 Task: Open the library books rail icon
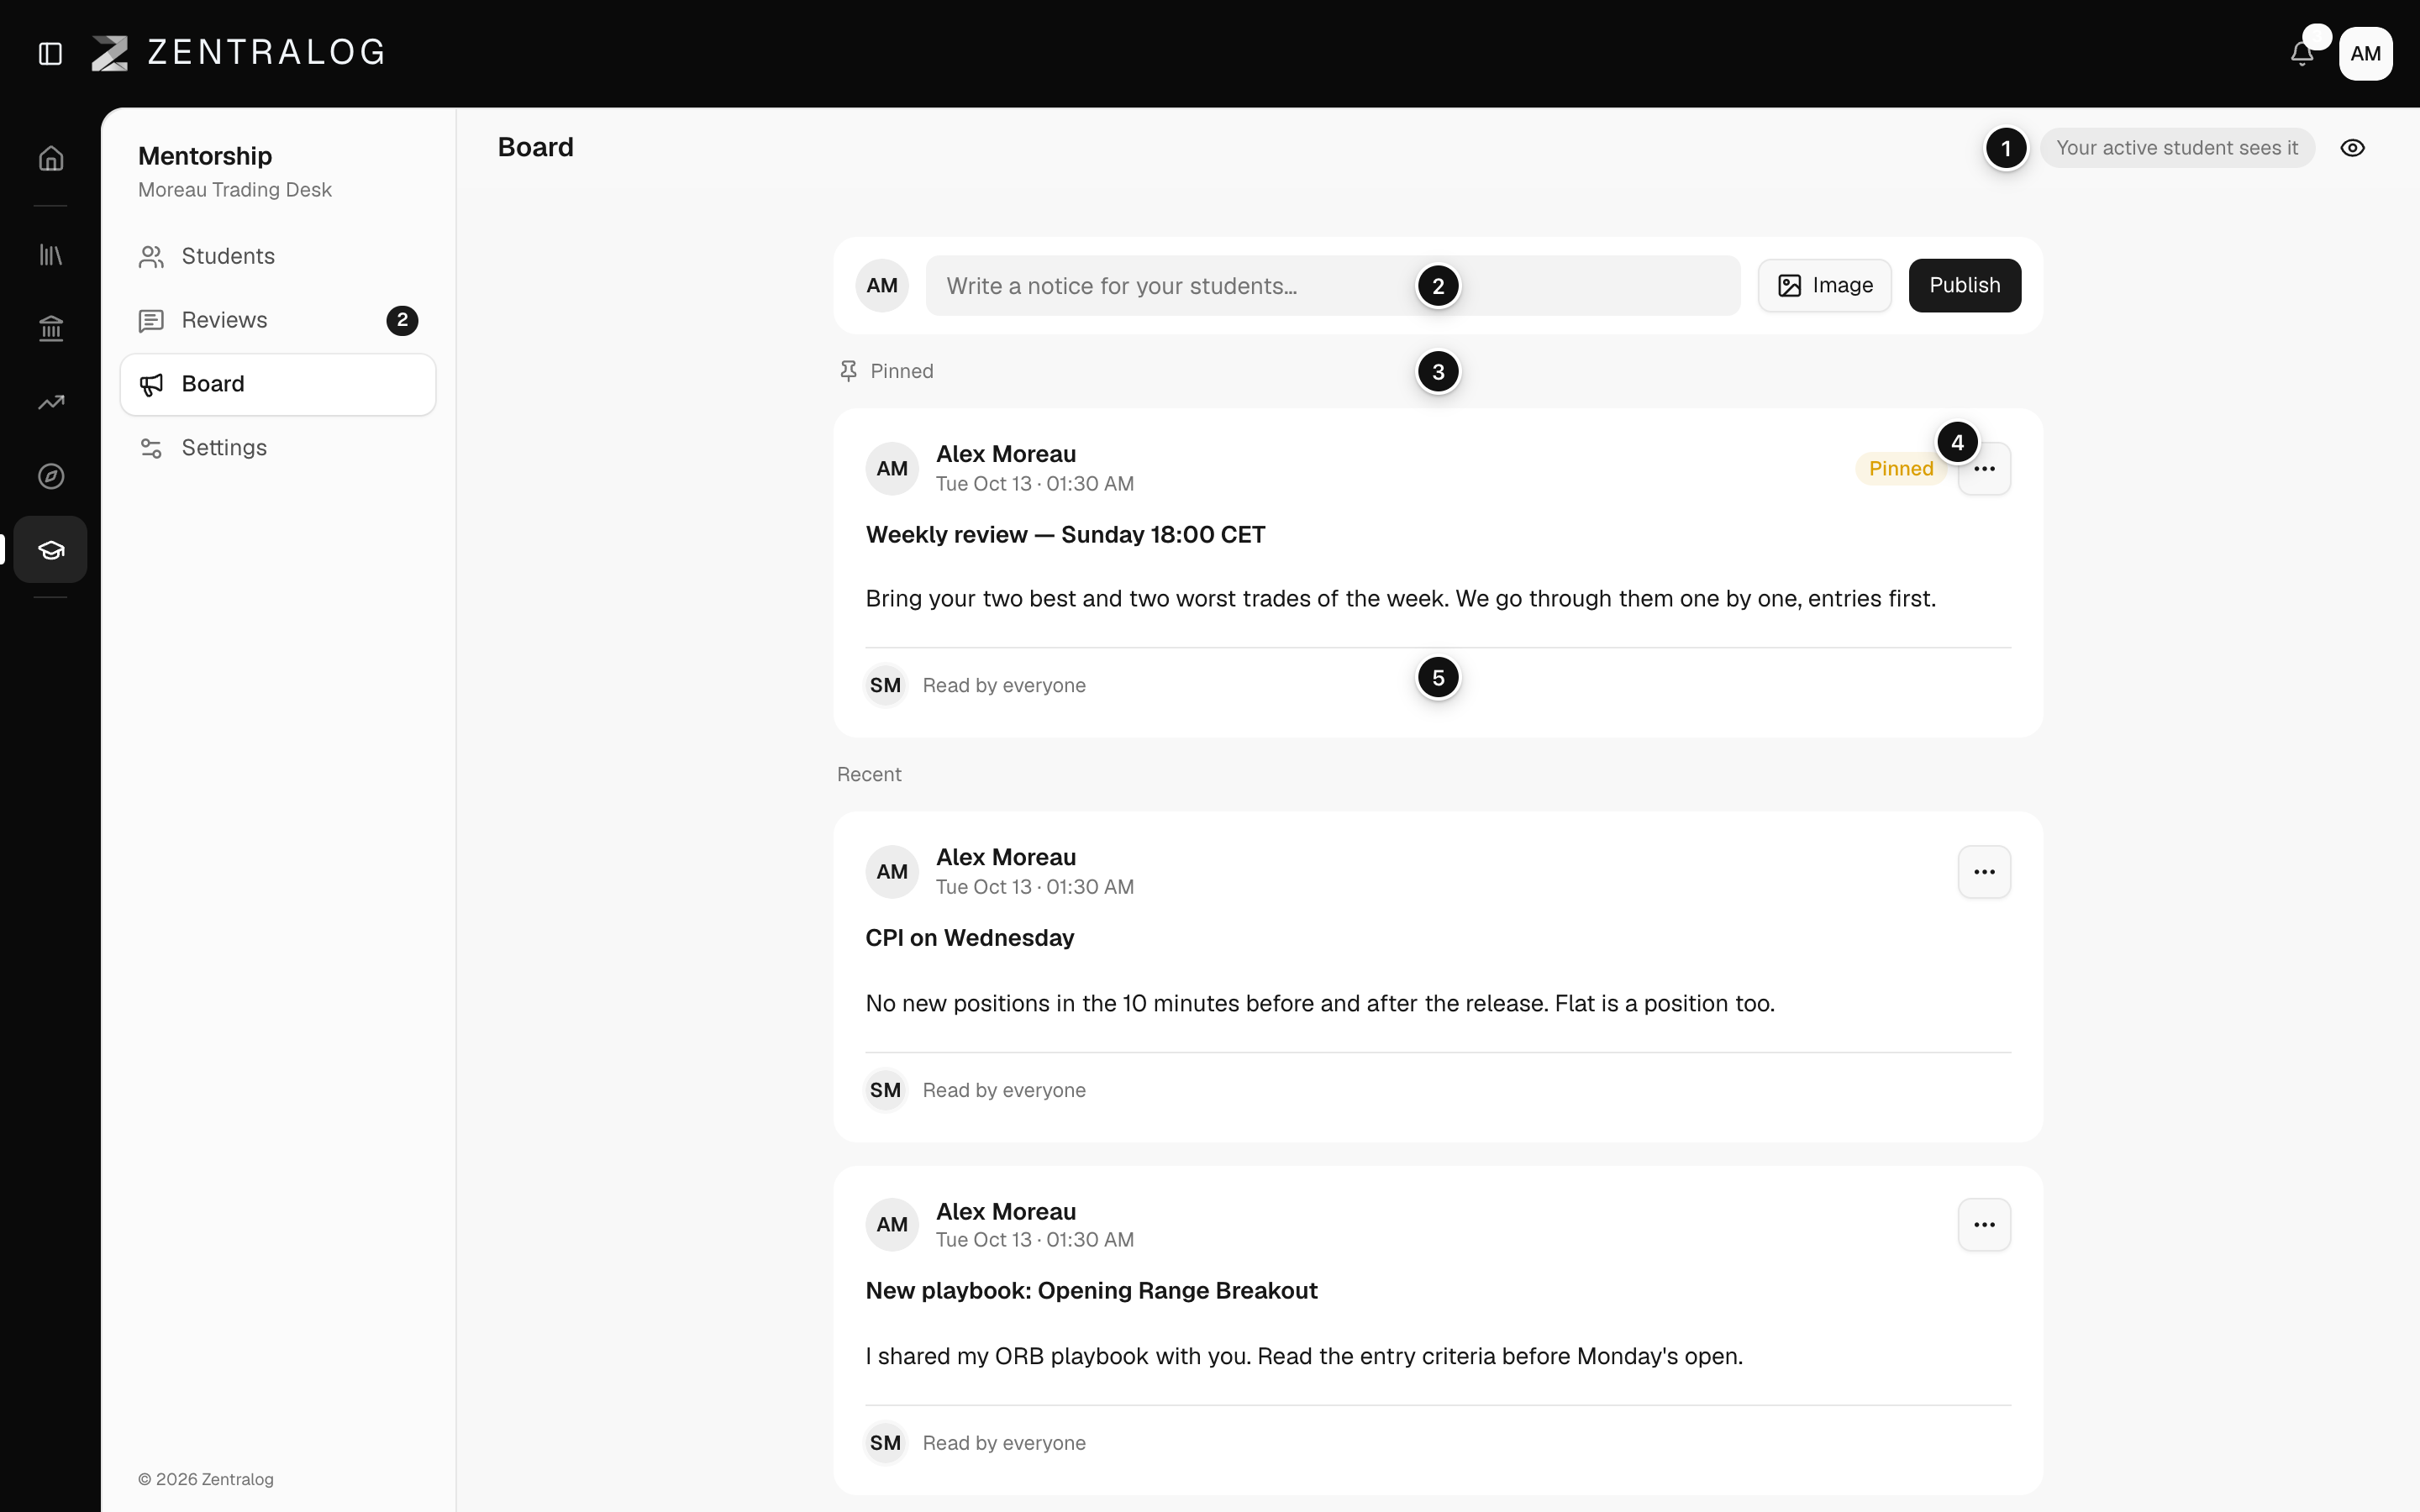pyautogui.click(x=51, y=255)
